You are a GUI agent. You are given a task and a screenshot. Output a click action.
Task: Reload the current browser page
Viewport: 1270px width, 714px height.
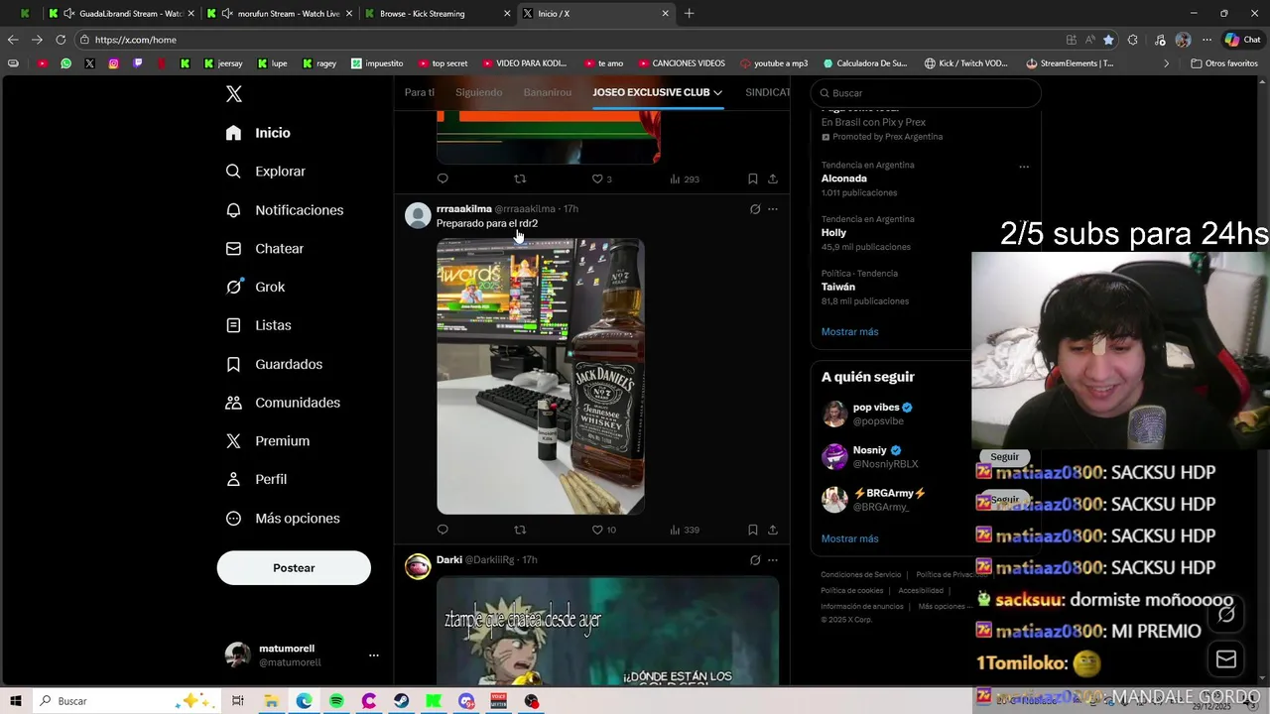point(61,40)
